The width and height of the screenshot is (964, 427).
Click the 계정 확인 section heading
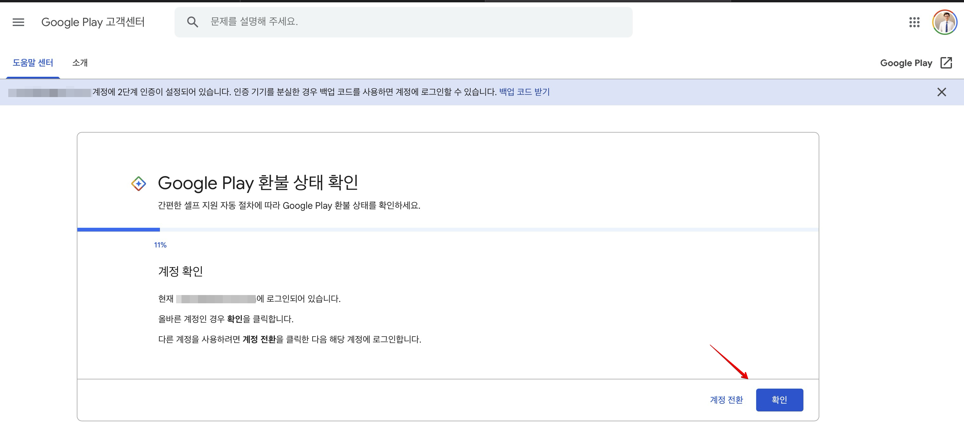(x=180, y=271)
